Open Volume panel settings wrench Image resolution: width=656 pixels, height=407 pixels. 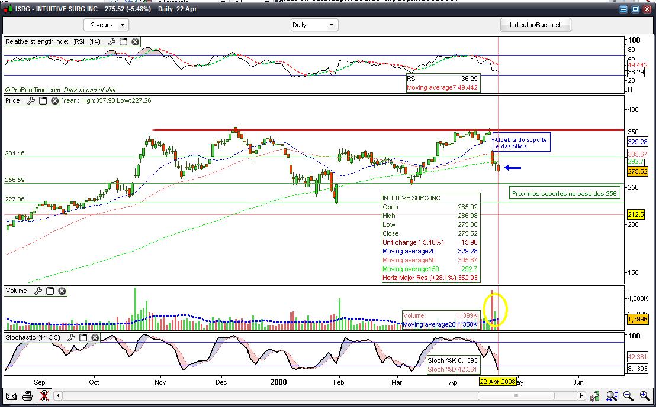tap(38, 291)
